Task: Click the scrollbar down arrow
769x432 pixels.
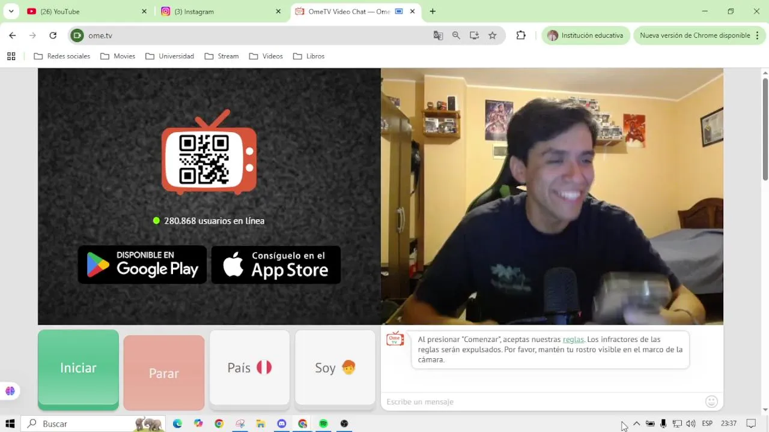Action: tap(765, 409)
